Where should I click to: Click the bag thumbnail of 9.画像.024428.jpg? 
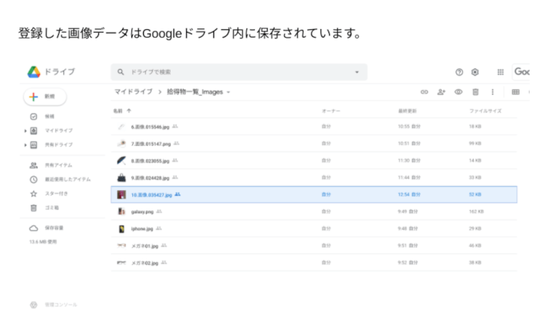(x=121, y=177)
